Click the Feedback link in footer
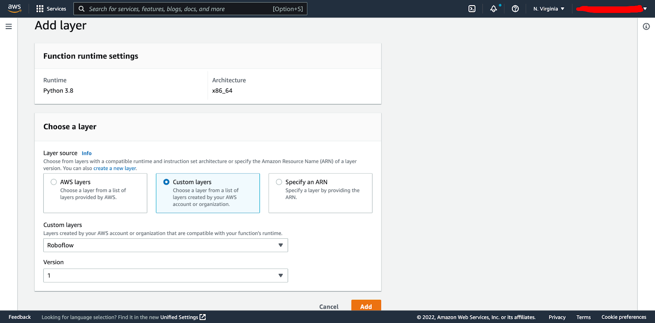655x323 pixels. (20, 317)
